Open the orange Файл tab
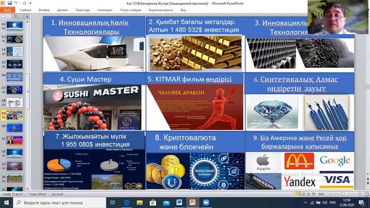The height and width of the screenshot is (208, 370). [8, 10]
